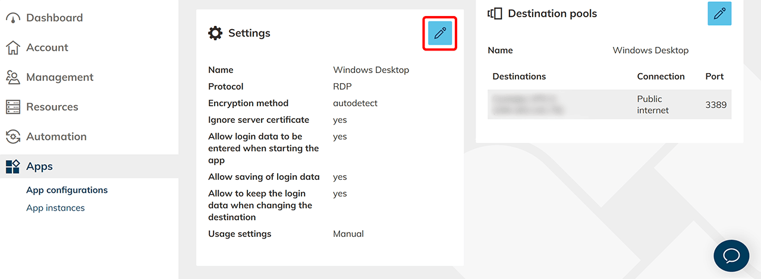The image size is (761, 279).
Task: Click the Account house icon
Action: [13, 48]
